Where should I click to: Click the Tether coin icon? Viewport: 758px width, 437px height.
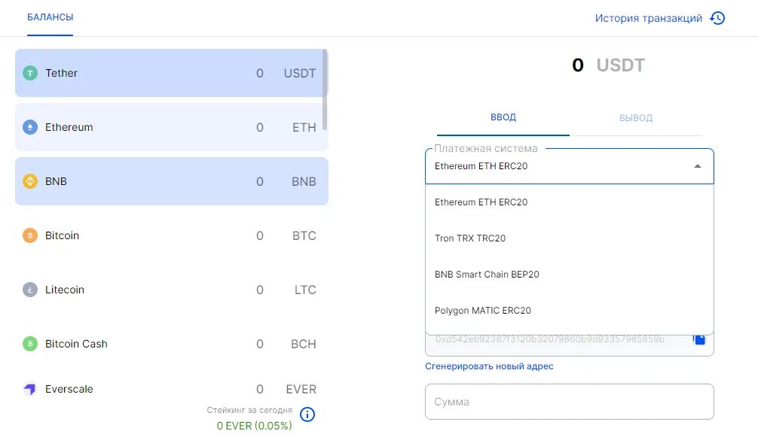coord(30,73)
